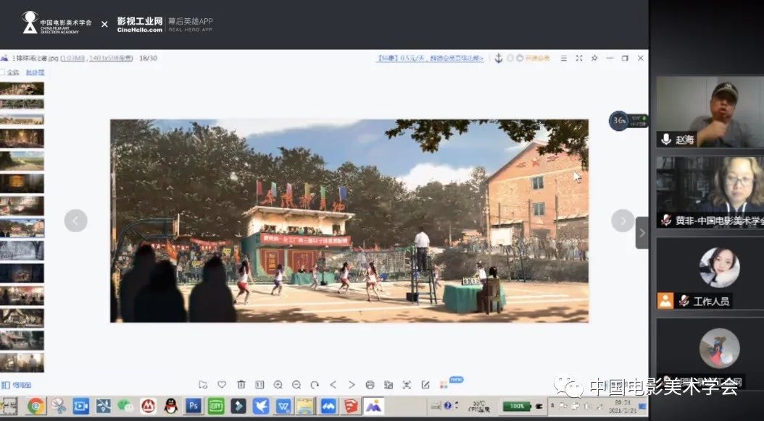Rotate the image with the rotate icon

[x=315, y=385]
